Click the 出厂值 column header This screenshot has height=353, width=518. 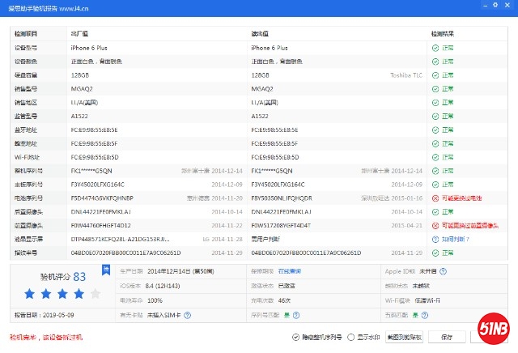click(81, 34)
